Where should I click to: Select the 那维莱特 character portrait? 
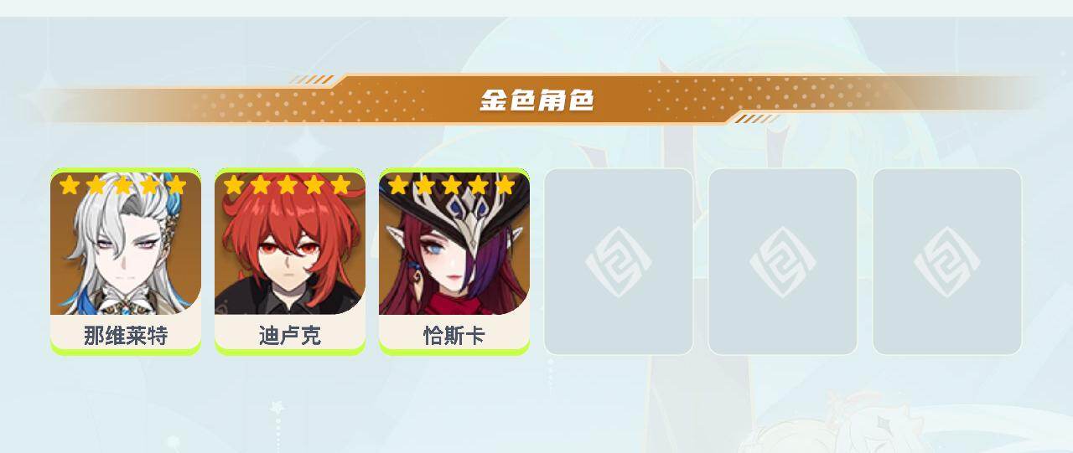point(126,245)
